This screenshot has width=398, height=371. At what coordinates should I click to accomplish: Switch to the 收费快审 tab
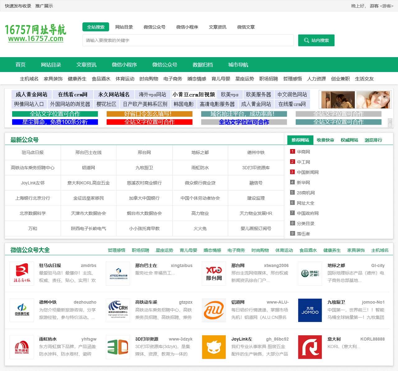(x=325, y=140)
